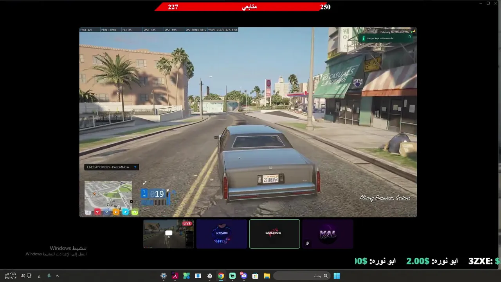Viewport: 501px width, 282px height.
Task: Open the green four-square app in taskbar
Action: (187, 276)
